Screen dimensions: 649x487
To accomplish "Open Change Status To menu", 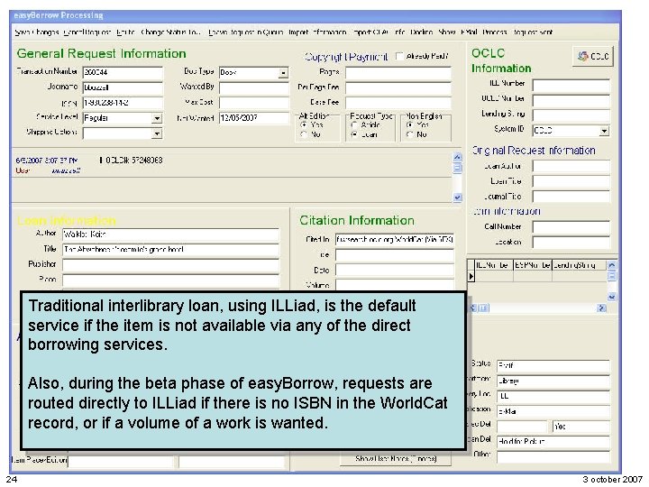I will point(170,32).
